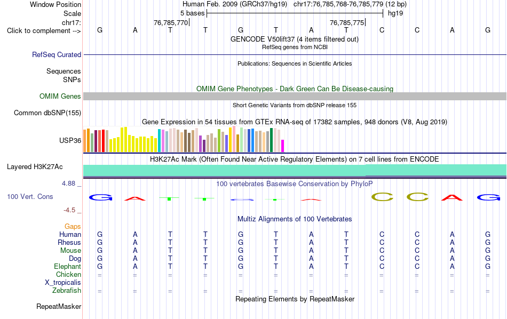Image resolution: width=507 pixels, height=319 pixels.
Task: Click the RepeatMasker track label
Action: [59, 306]
